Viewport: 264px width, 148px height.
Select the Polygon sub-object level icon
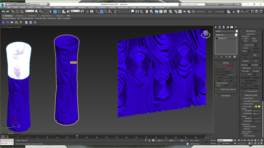(229, 66)
